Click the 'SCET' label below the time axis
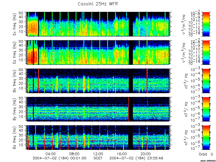 click(x=98, y=158)
